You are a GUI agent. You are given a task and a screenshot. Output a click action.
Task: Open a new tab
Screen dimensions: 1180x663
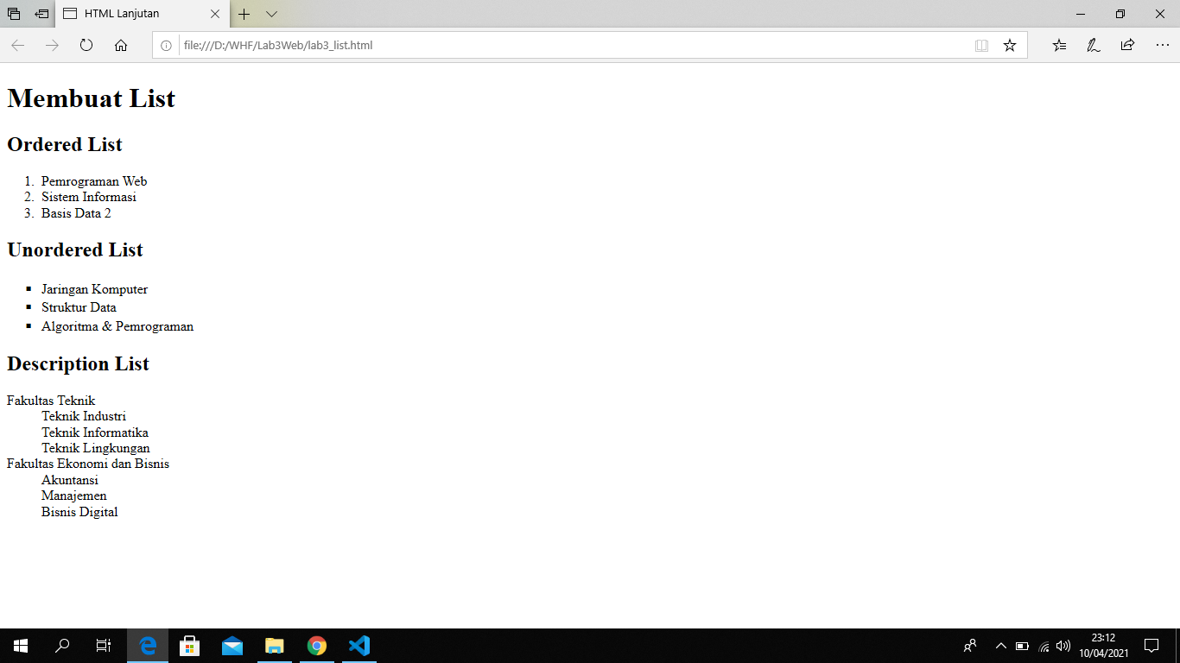pos(244,14)
